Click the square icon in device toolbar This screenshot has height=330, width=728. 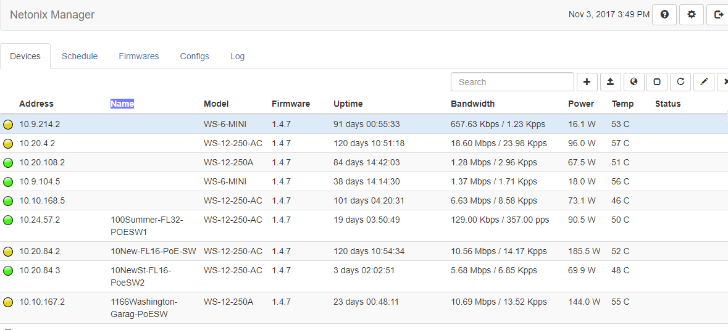(657, 81)
